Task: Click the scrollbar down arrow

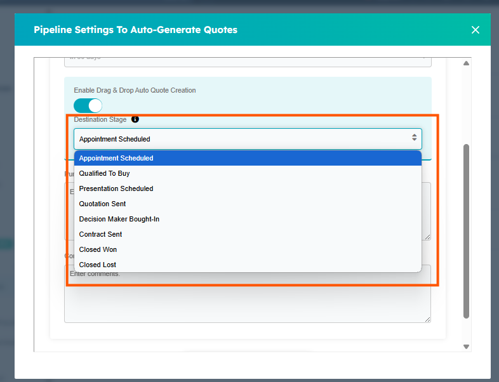Action: [467, 346]
